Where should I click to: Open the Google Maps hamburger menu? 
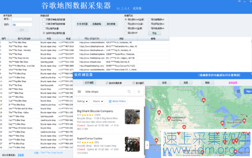pyautogui.click(x=79, y=92)
